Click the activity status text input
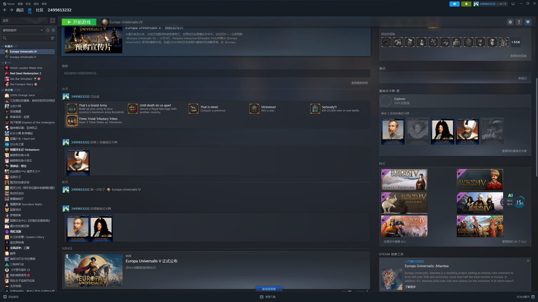538x302 pixels. click(x=216, y=73)
